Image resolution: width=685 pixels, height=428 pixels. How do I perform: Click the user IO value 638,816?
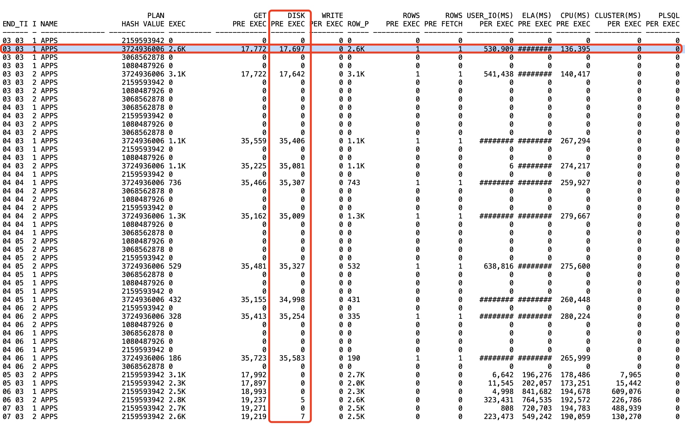498,266
